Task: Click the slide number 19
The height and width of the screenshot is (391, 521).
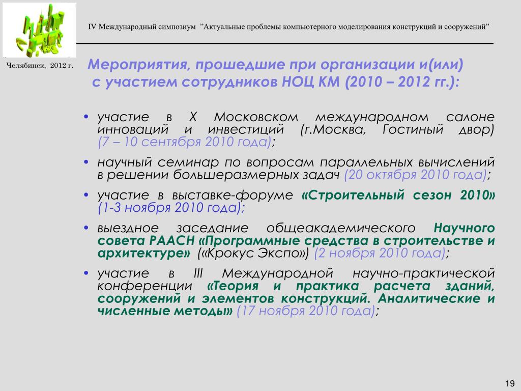Action: point(510,383)
